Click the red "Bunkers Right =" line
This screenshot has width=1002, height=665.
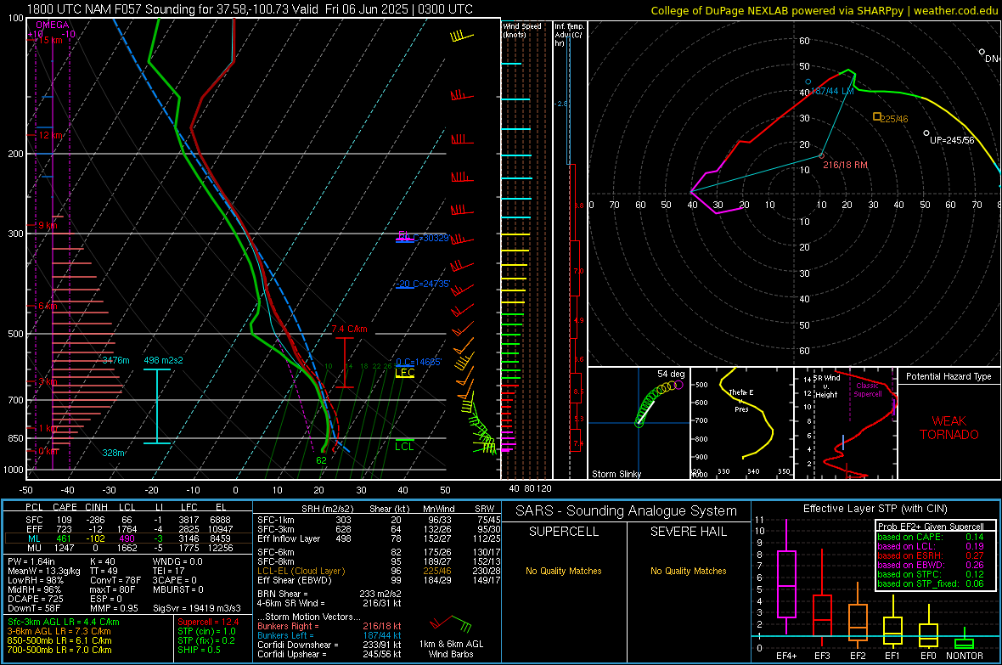pos(329,626)
